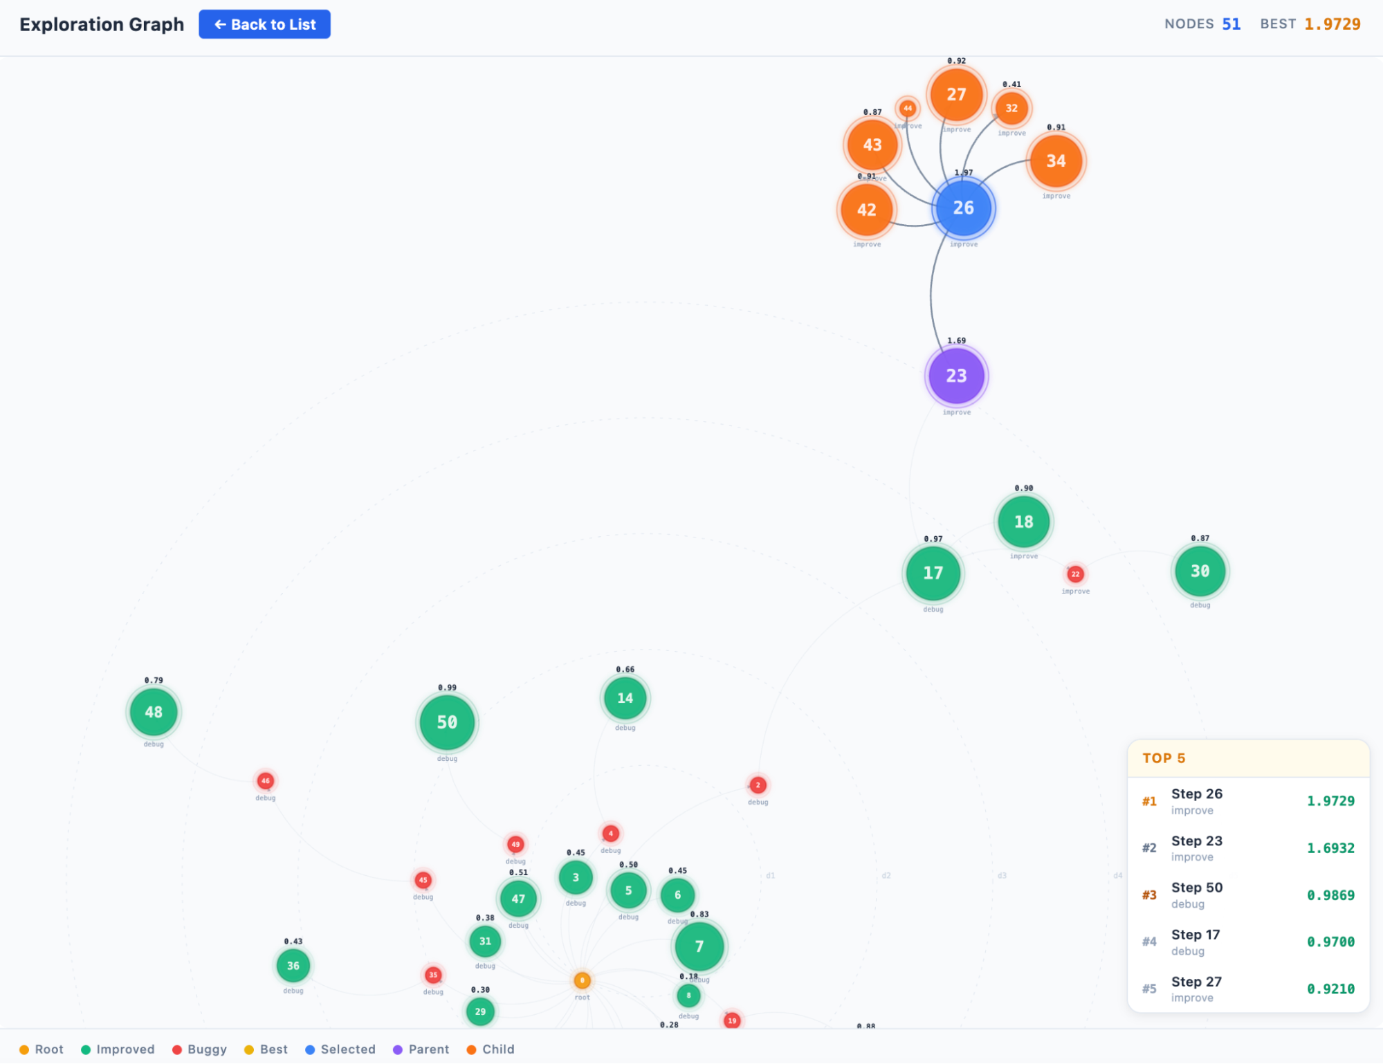Click orange child node 27
1383x1064 pixels.
click(x=956, y=95)
